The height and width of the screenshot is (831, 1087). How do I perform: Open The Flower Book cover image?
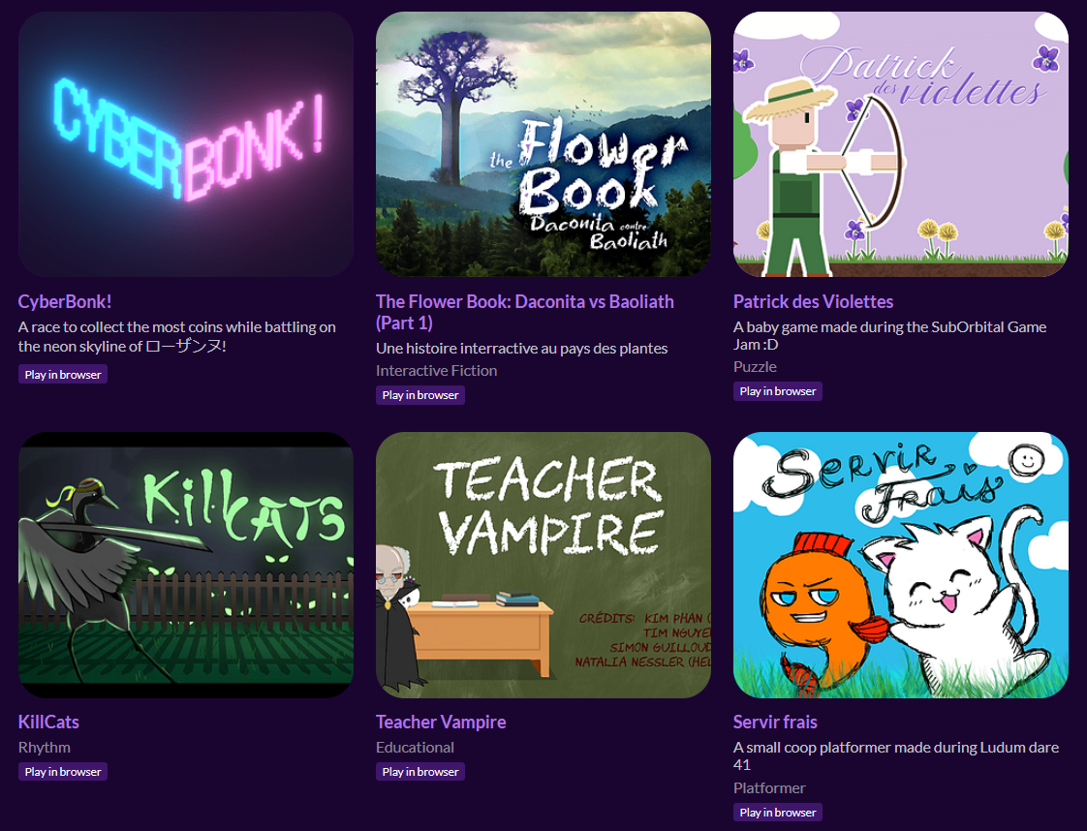[543, 144]
